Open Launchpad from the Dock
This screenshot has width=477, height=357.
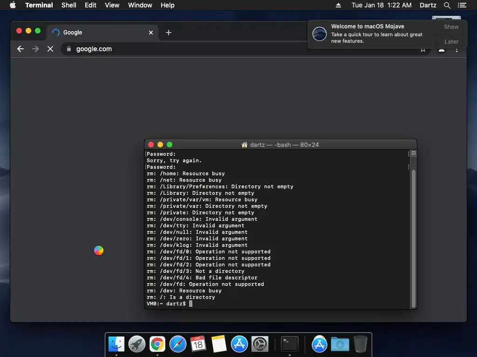[137, 344]
